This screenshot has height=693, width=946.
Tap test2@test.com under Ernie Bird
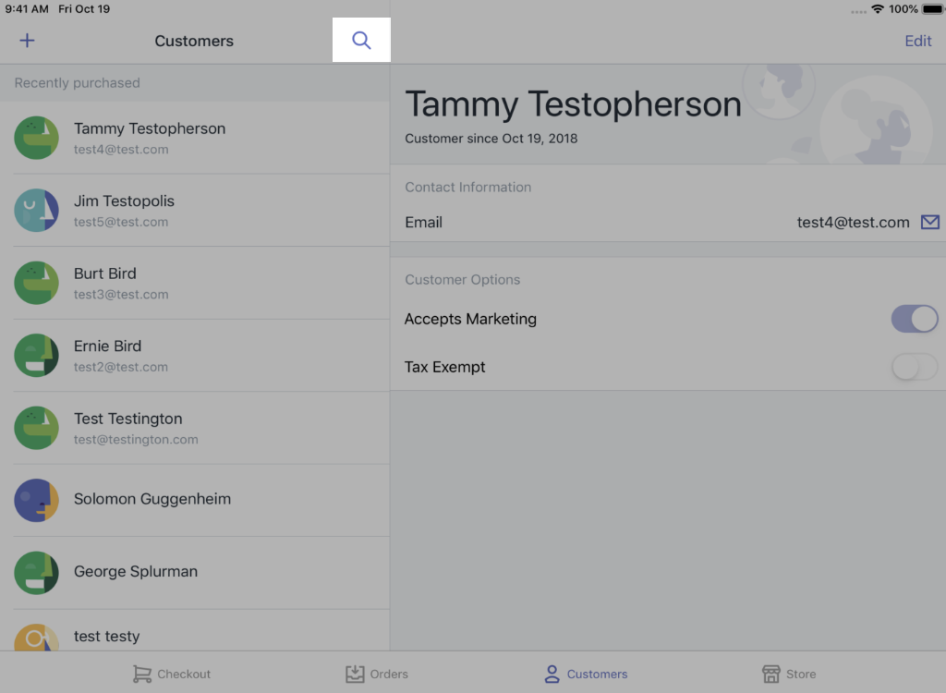coord(121,367)
